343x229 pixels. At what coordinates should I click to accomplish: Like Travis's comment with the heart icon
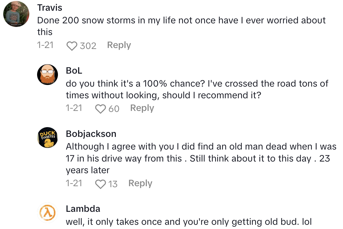tap(72, 46)
